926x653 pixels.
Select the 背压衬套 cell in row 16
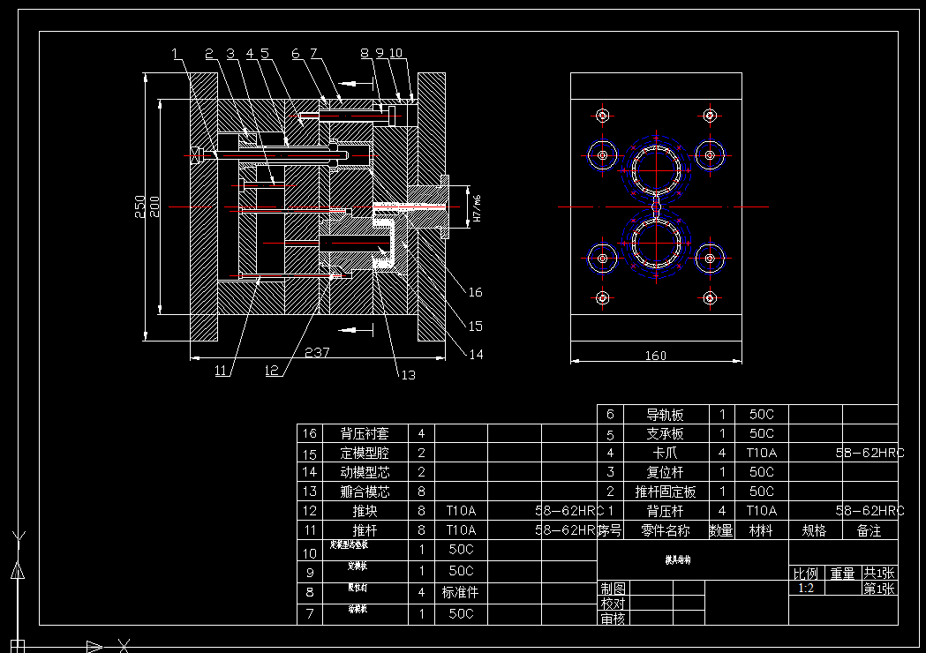[x=365, y=434]
